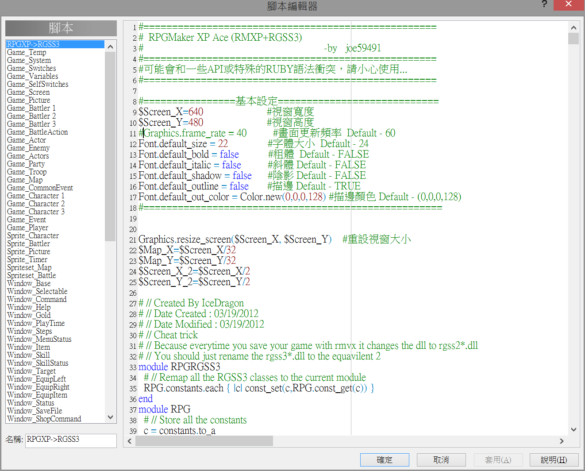
Task: Click the 確定 confirm button
Action: click(385, 460)
